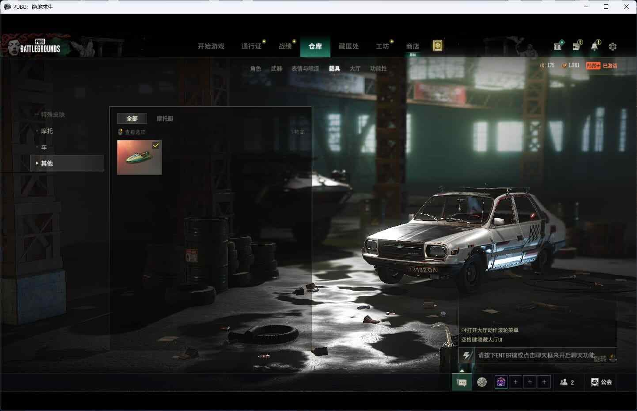
Task: Open the news page icon beside the bell
Action: (x=577, y=46)
